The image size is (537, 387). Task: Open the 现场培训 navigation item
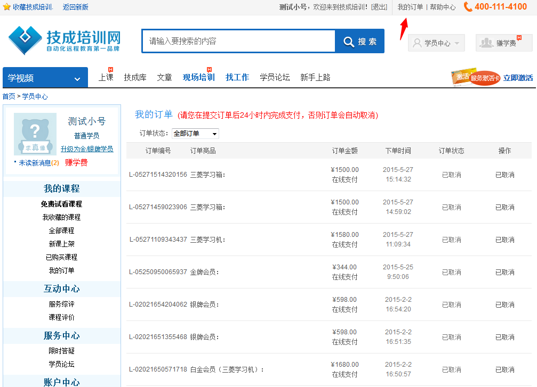coord(198,77)
